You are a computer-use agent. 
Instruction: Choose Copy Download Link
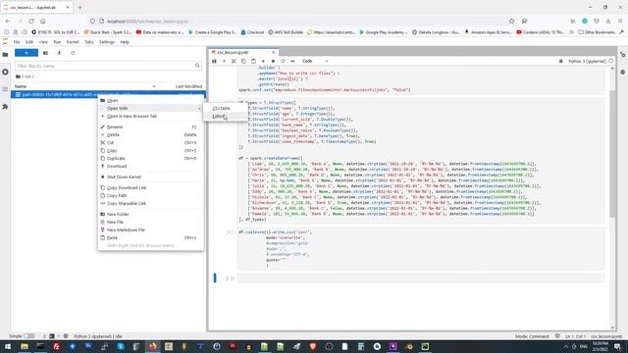point(150,187)
